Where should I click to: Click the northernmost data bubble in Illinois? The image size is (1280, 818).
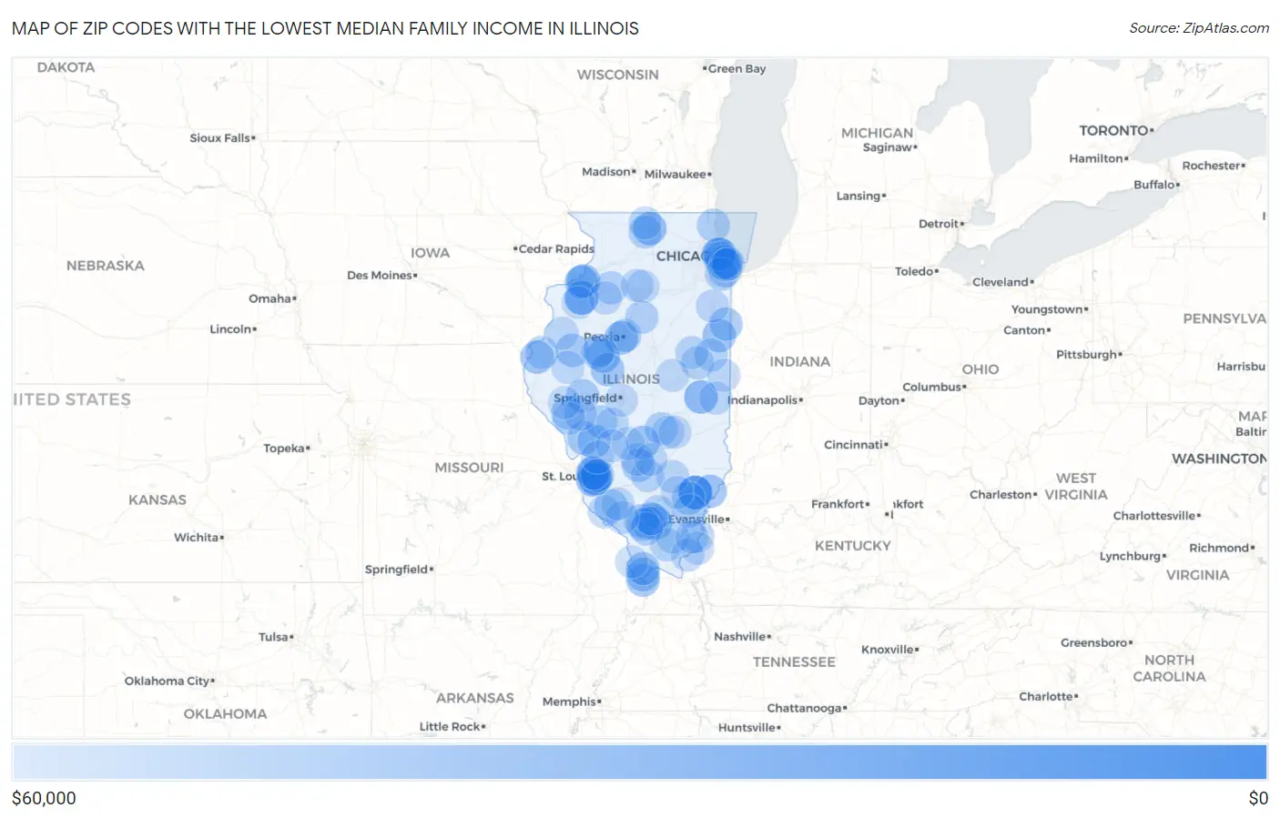647,225
